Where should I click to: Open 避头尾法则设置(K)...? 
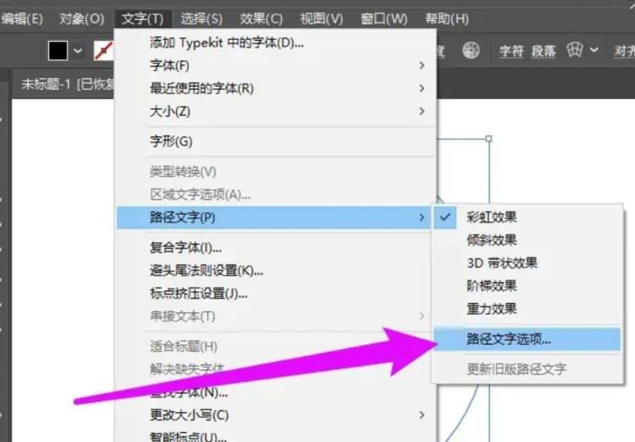coord(276,270)
